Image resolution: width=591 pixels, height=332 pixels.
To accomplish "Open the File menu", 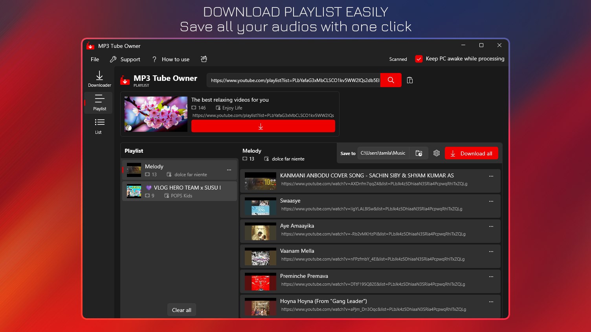I will (94, 59).
